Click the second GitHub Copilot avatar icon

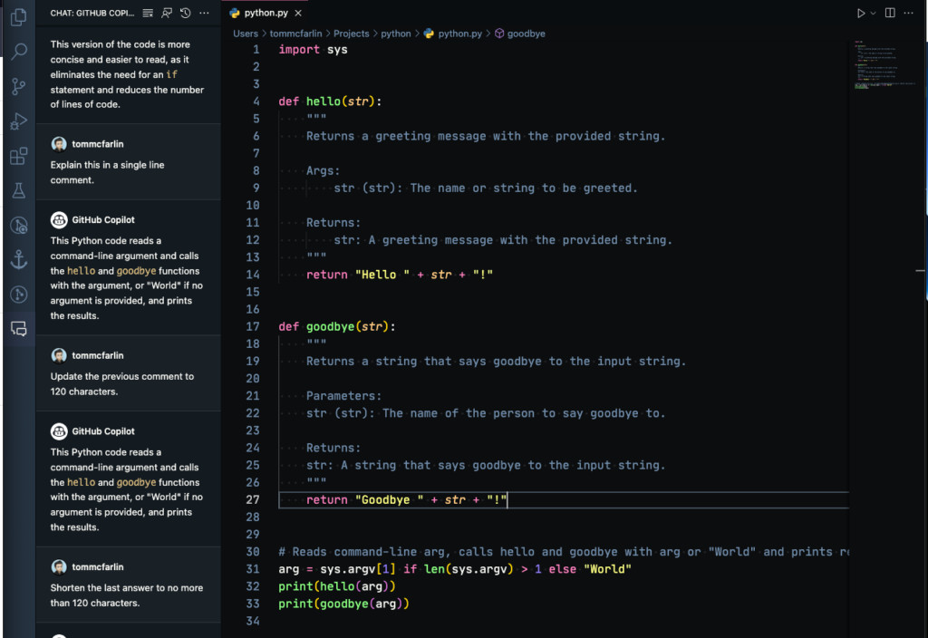coord(59,430)
